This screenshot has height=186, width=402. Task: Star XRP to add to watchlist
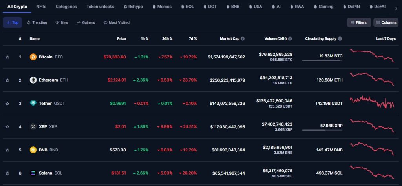[x=7, y=127]
